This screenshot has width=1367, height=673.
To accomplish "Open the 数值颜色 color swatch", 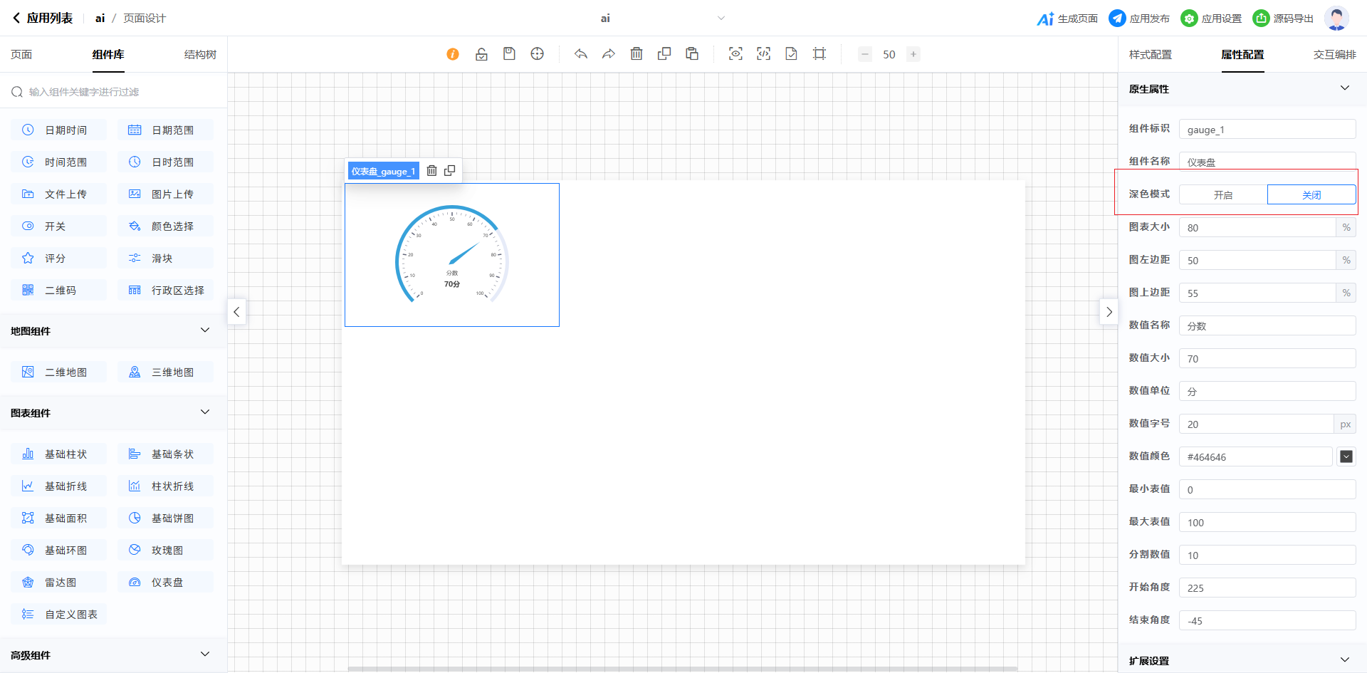I will click(1346, 457).
